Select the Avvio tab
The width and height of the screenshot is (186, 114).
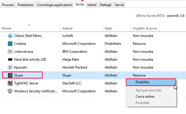(x=80, y=4)
